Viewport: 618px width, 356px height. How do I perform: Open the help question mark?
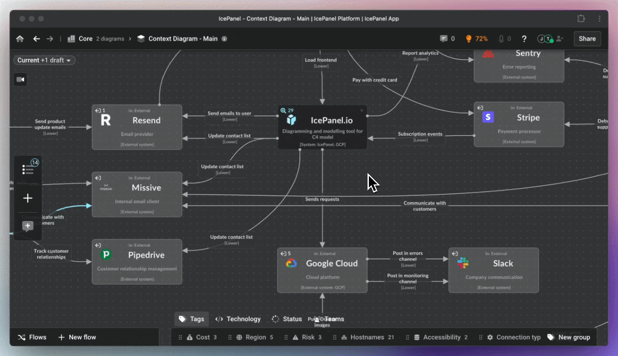point(524,39)
